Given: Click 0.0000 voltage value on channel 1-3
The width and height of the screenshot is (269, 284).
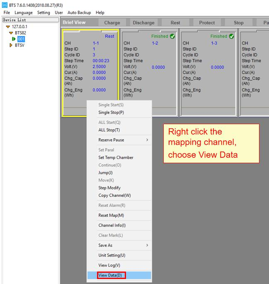Looking at the screenshot, I should click(218, 67).
